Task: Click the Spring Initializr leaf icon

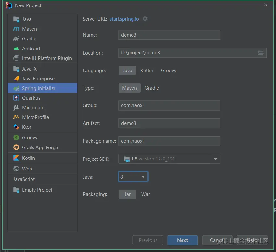Action: coord(16,88)
